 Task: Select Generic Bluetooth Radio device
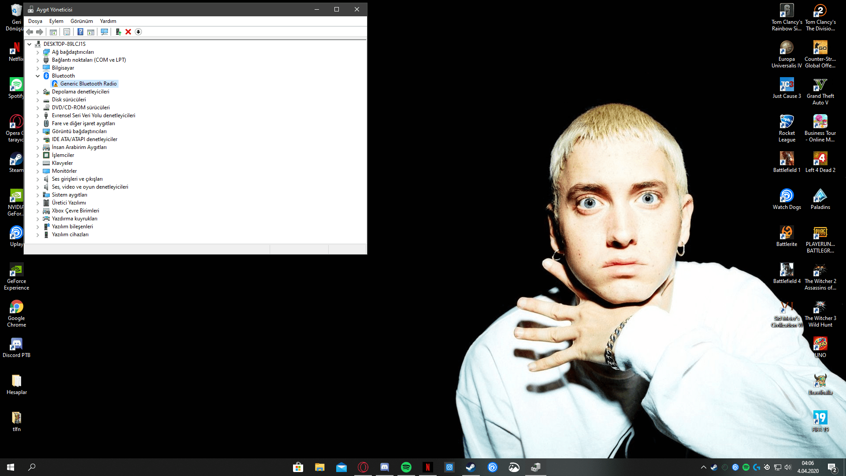[88, 84]
